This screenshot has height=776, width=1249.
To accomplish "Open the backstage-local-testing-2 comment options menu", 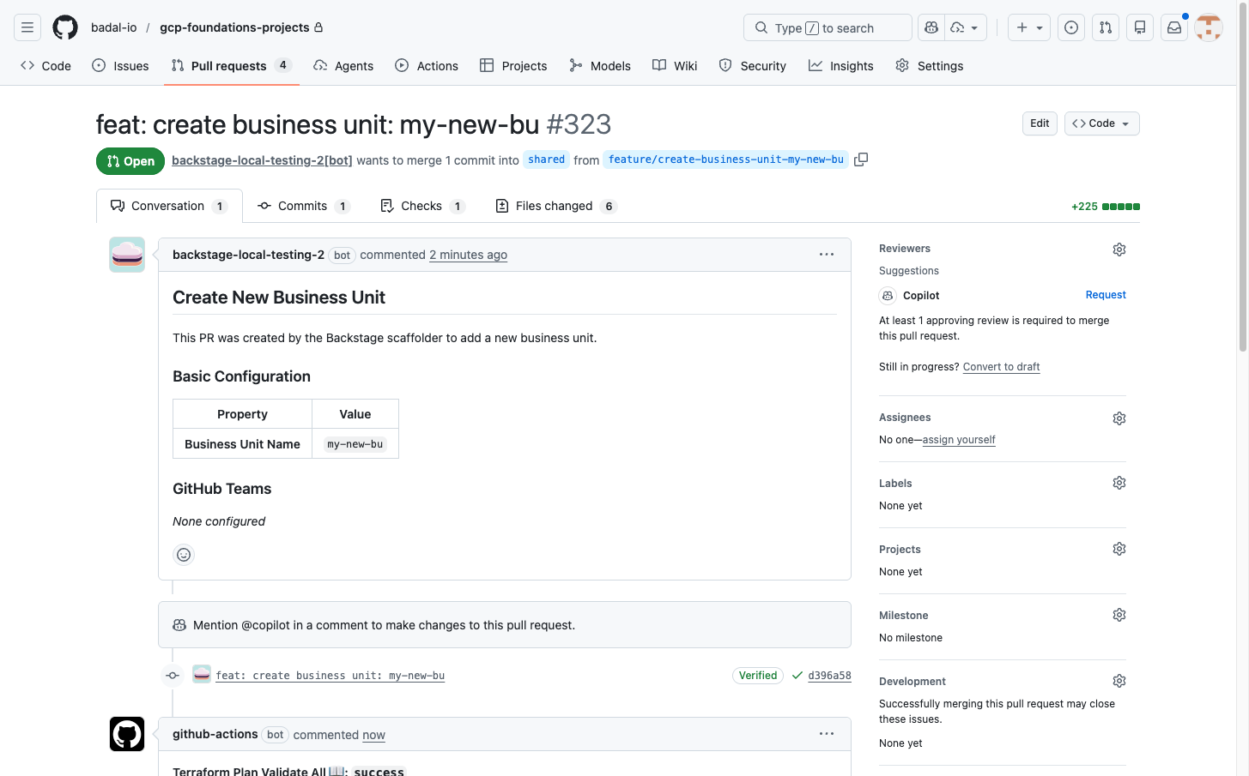I will click(827, 255).
